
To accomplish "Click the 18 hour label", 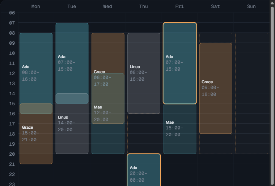I will pos(12,134).
